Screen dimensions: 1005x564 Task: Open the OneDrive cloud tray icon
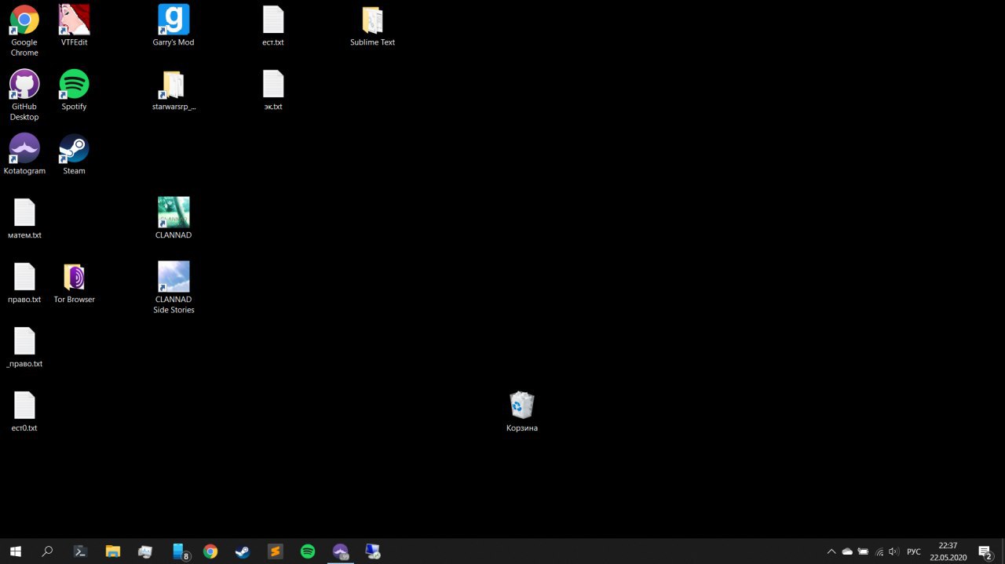click(847, 551)
